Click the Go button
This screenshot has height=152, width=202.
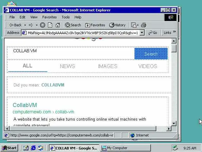point(153,33)
